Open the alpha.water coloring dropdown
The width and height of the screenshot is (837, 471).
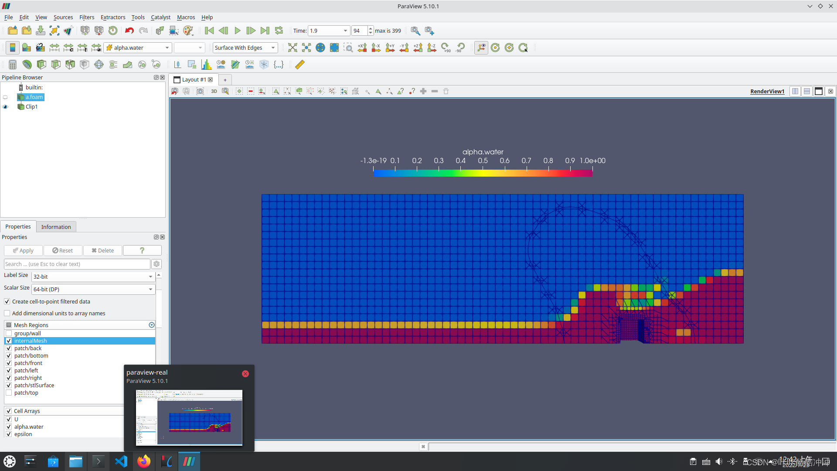click(138, 48)
